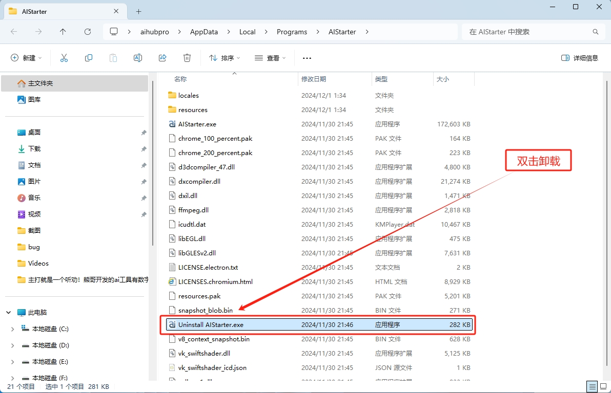The height and width of the screenshot is (393, 611).
Task: Select the Copy icon in the toolbar
Action: pyautogui.click(x=88, y=57)
